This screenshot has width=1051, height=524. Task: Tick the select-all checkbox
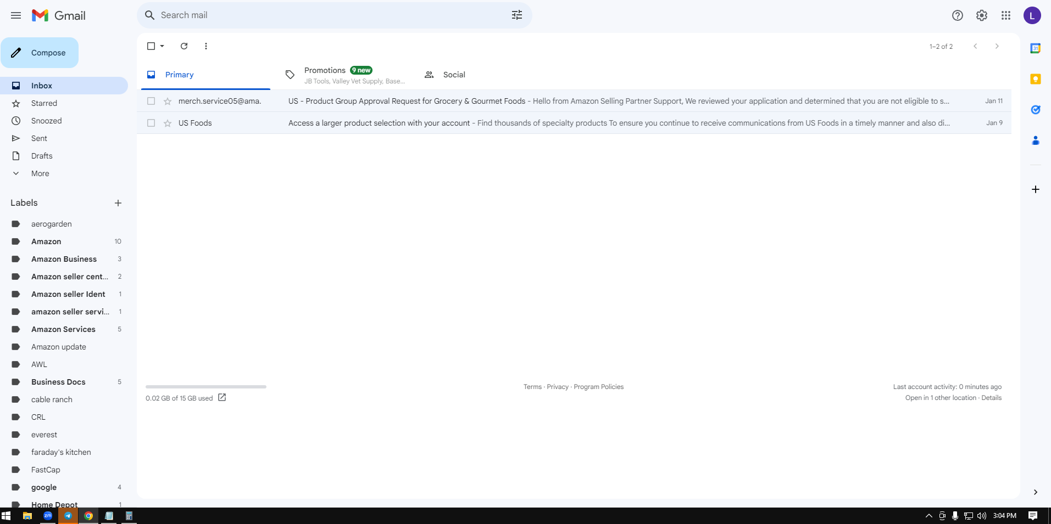(151, 46)
